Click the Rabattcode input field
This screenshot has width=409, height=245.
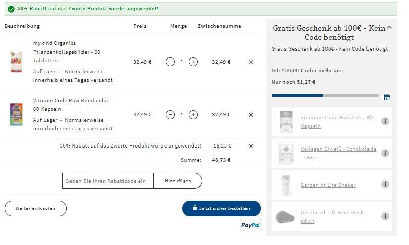[108, 181]
